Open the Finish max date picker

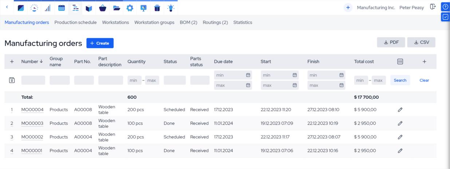341,85
